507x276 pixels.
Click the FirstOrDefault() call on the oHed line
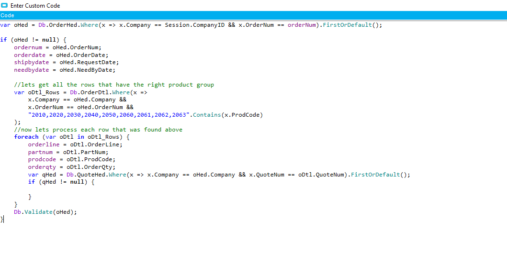(x=351, y=25)
